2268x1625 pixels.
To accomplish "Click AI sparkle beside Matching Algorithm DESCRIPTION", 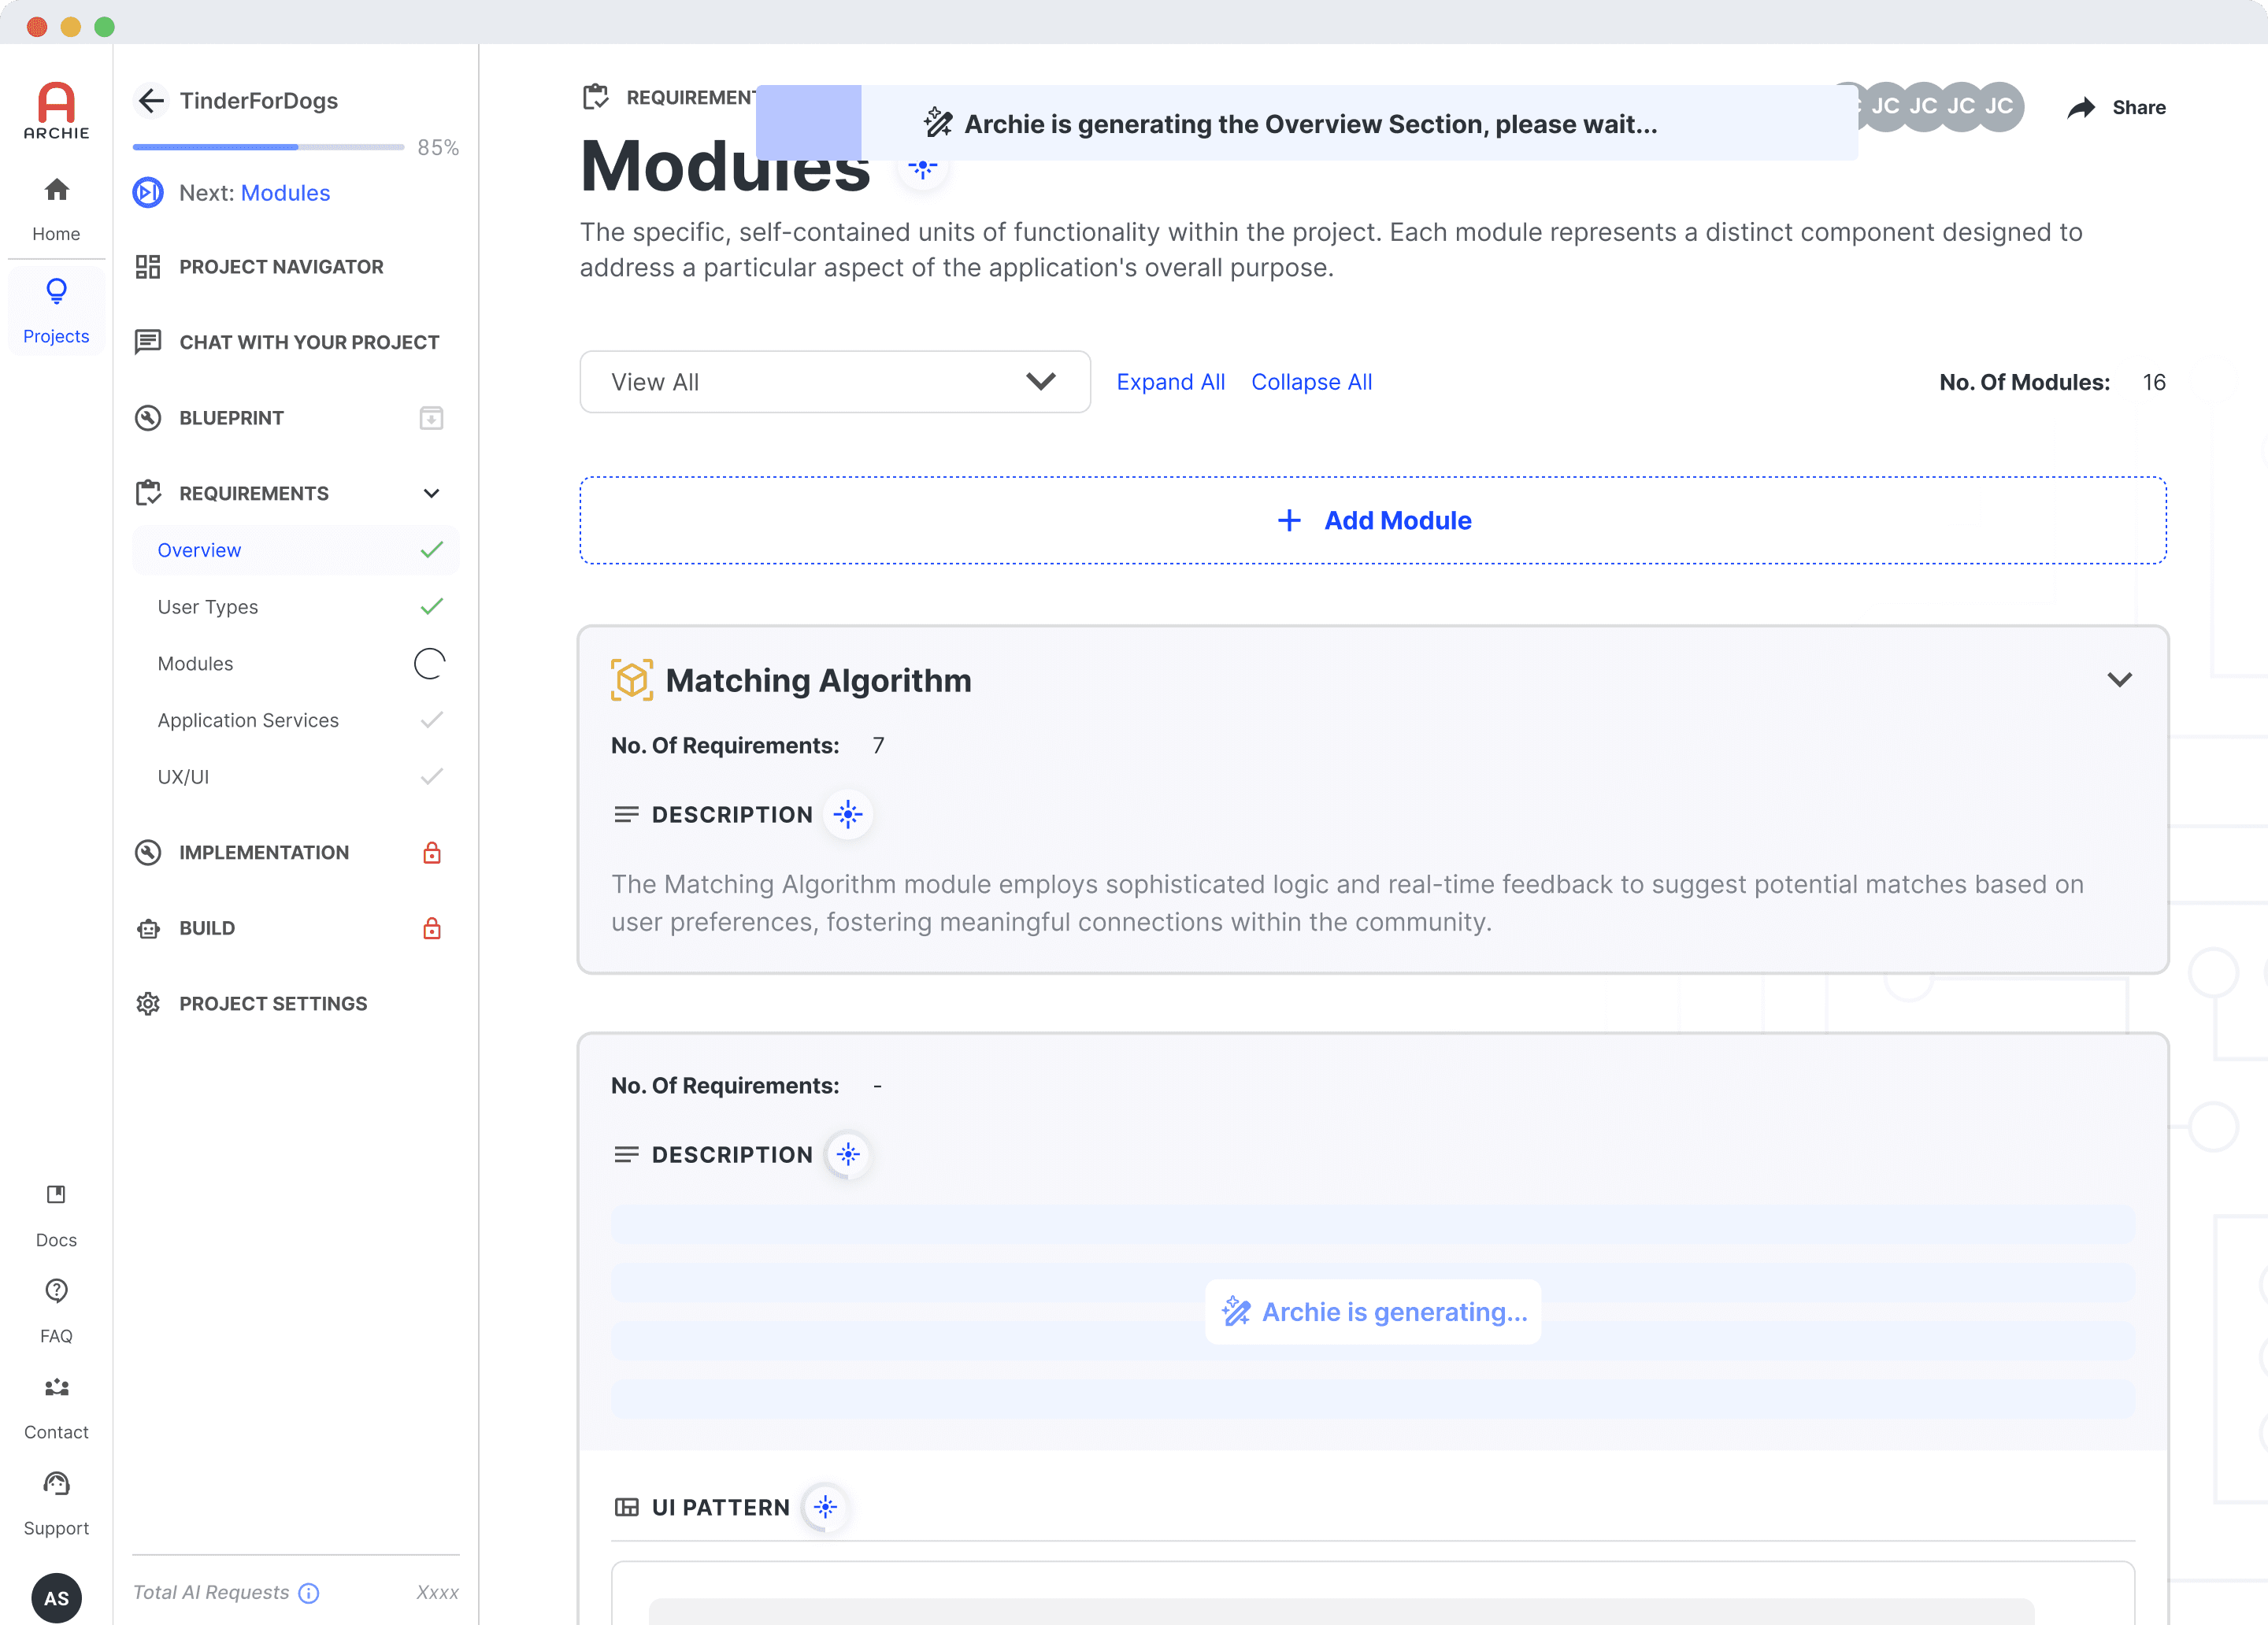I will point(848,814).
